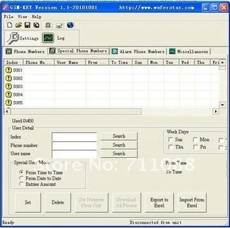This screenshot has width=230, height=228.
Task: Click Search beside the Phone number field
Action: coord(119,145)
